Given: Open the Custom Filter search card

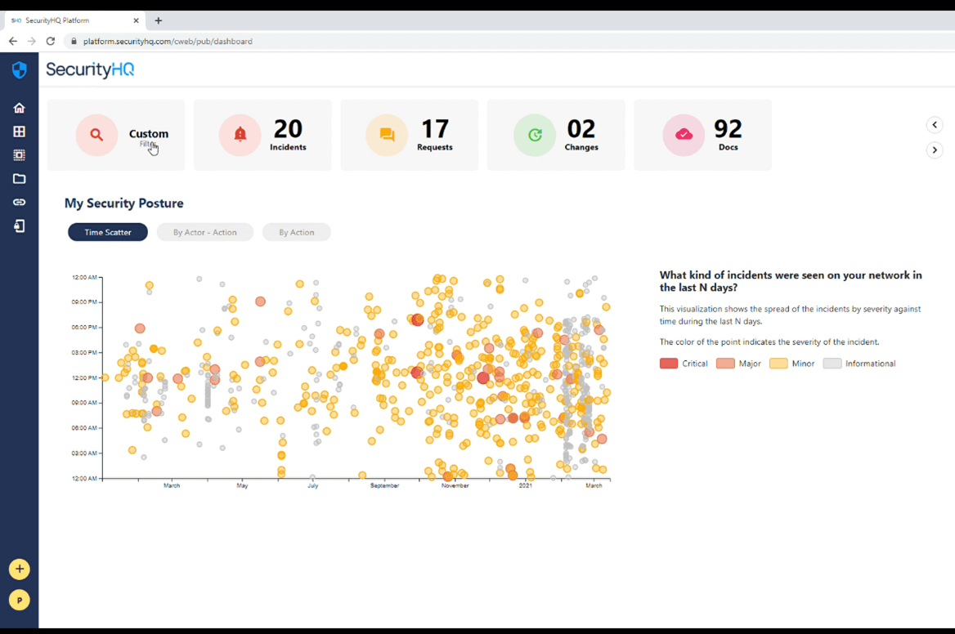Looking at the screenshot, I should coord(116,136).
